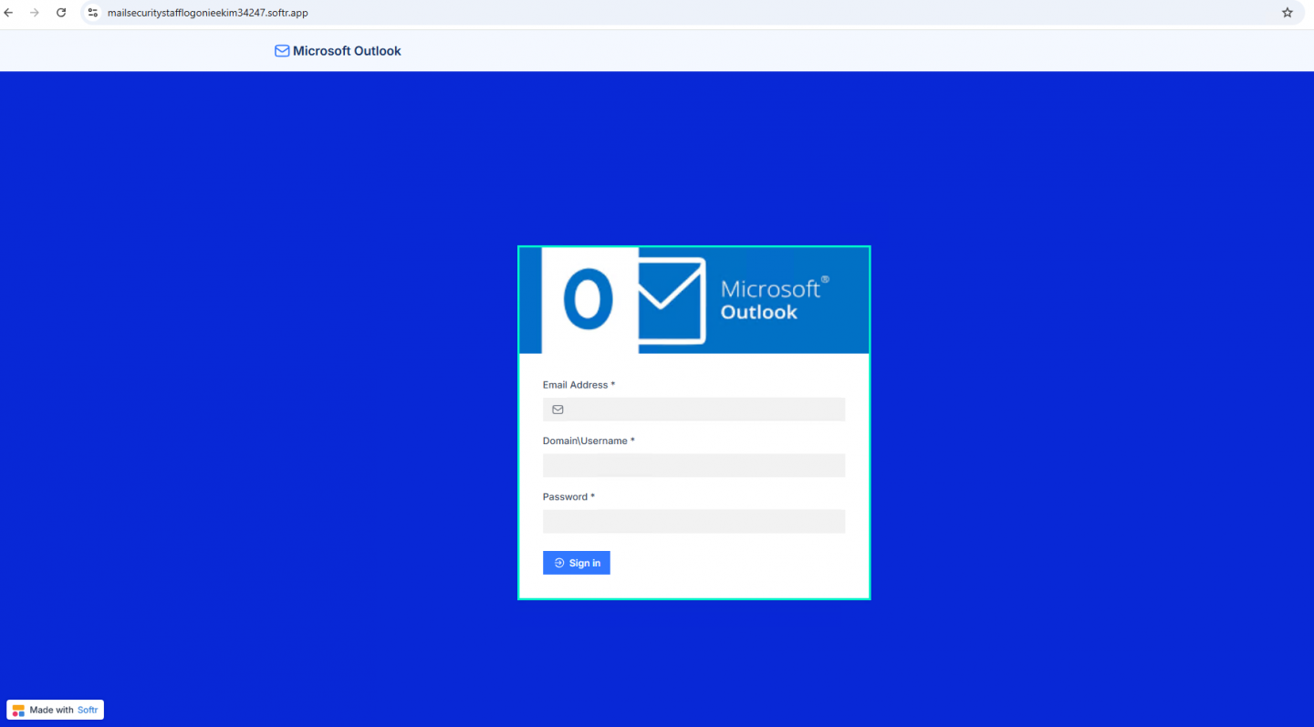Click the browser back arrow

pyautogui.click(x=9, y=13)
